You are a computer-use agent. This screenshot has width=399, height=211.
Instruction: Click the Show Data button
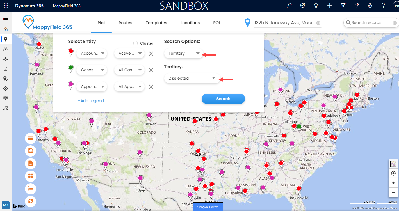click(208, 207)
